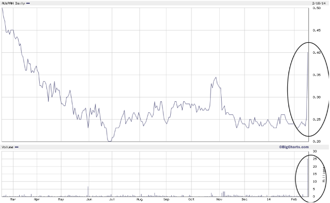Image resolution: width=330 pixels, height=203 pixels.
Task: Click the price line legend dash beside AU:PAN Daily
Action: 28,3
